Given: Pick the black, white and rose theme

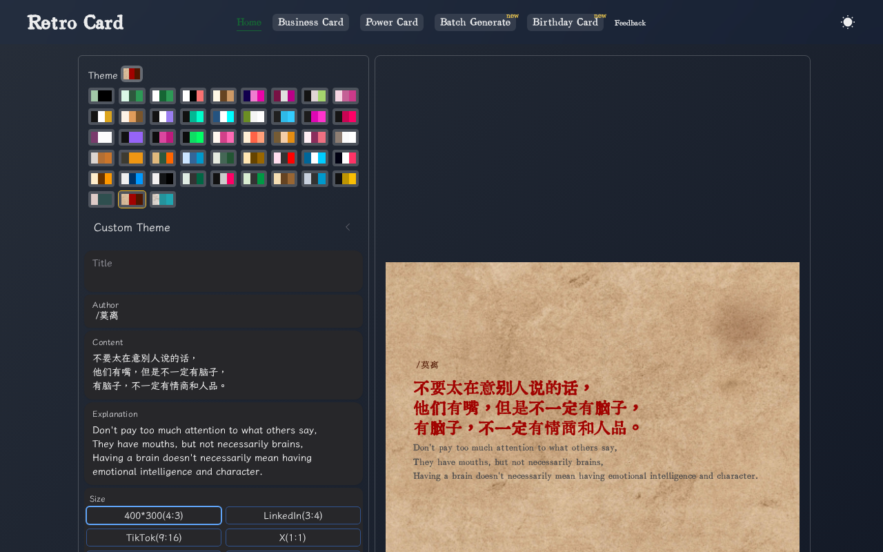Looking at the screenshot, I should (x=346, y=158).
